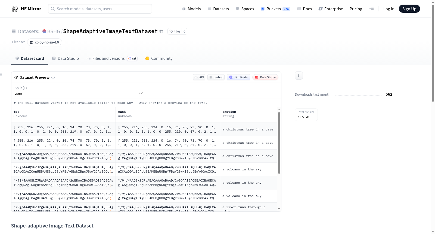Click the datasets icon before 'Datasets:'
Image resolution: width=435 pixels, height=234 pixels.
(14, 32)
